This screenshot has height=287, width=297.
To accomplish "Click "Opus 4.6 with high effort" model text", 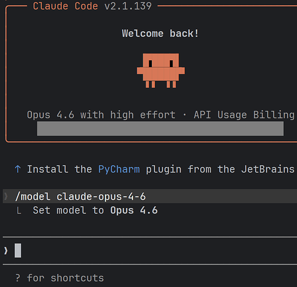I will (x=101, y=115).
